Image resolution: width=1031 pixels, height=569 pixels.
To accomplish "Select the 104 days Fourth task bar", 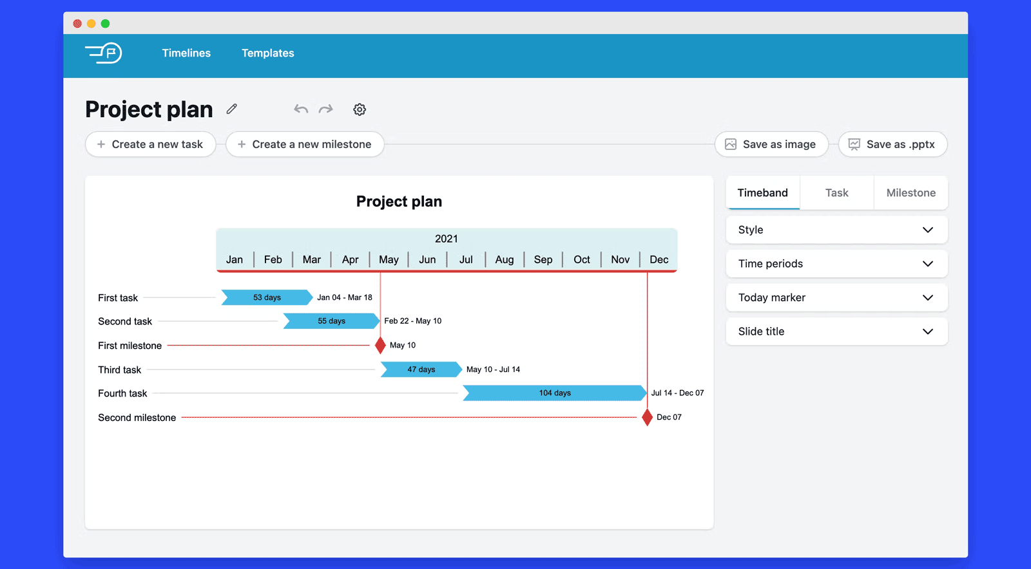I will (x=555, y=393).
